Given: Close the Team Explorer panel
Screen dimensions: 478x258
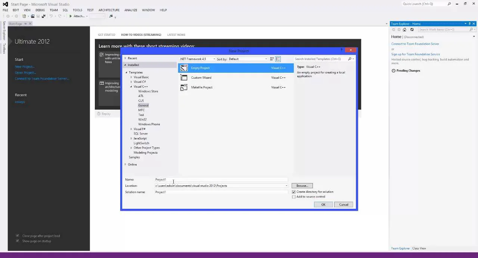Looking at the screenshot, I should pyautogui.click(x=474, y=23).
